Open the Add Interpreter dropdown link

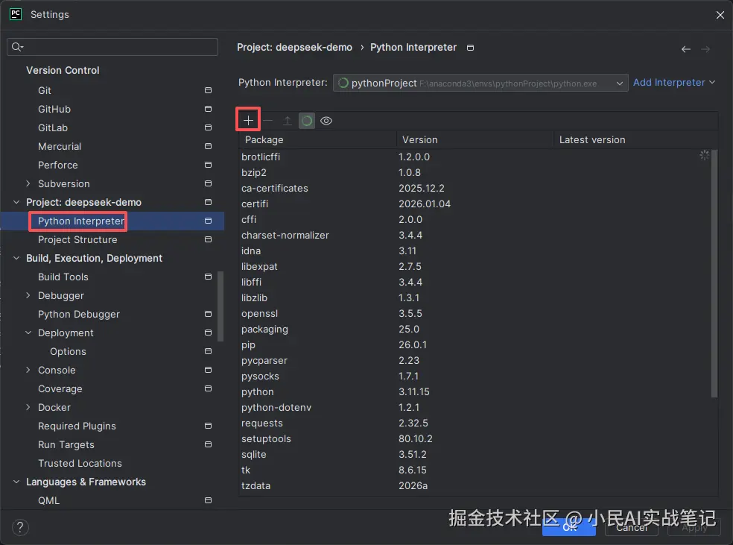pos(673,82)
